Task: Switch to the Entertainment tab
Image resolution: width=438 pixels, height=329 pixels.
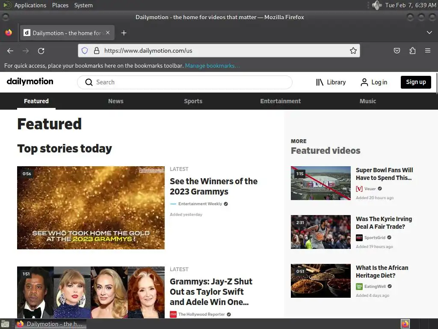Action: (x=281, y=101)
